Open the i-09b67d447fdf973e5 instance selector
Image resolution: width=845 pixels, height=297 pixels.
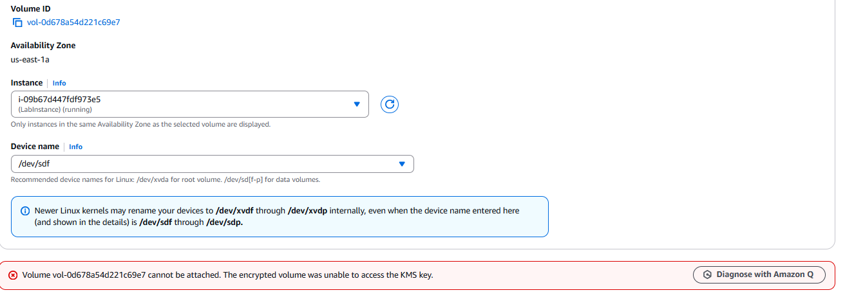tap(190, 104)
